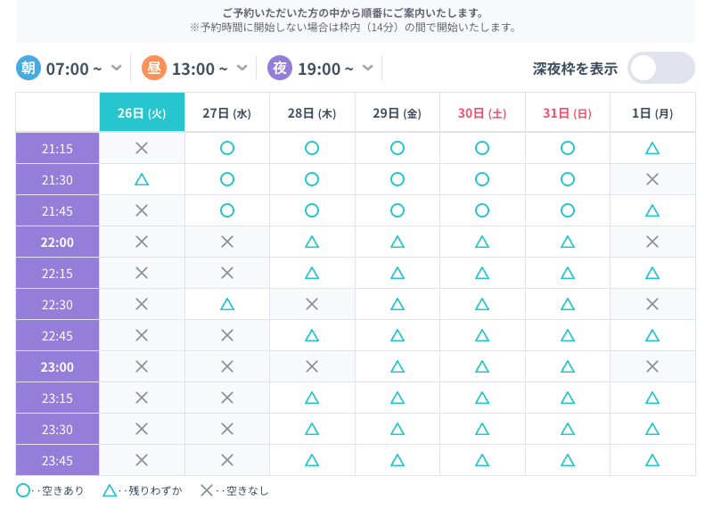Image resolution: width=713 pixels, height=517 pixels.
Task: Select the 30日 (土) column header
Action: (x=482, y=113)
